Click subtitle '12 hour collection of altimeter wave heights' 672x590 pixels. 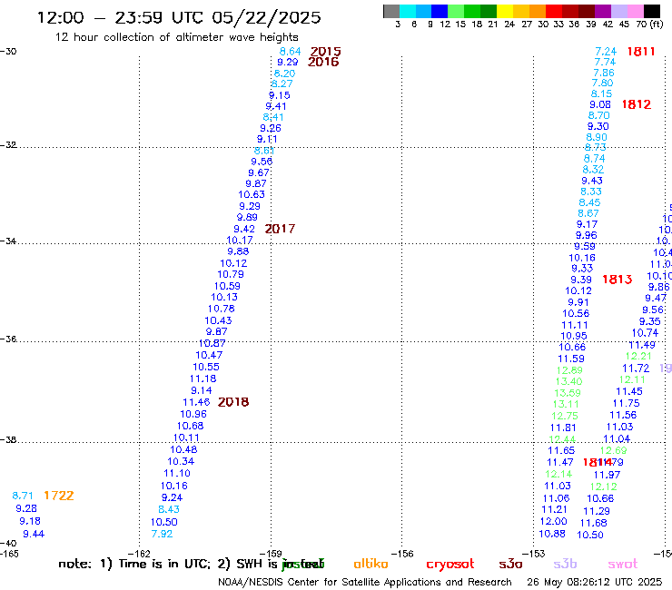tap(176, 37)
